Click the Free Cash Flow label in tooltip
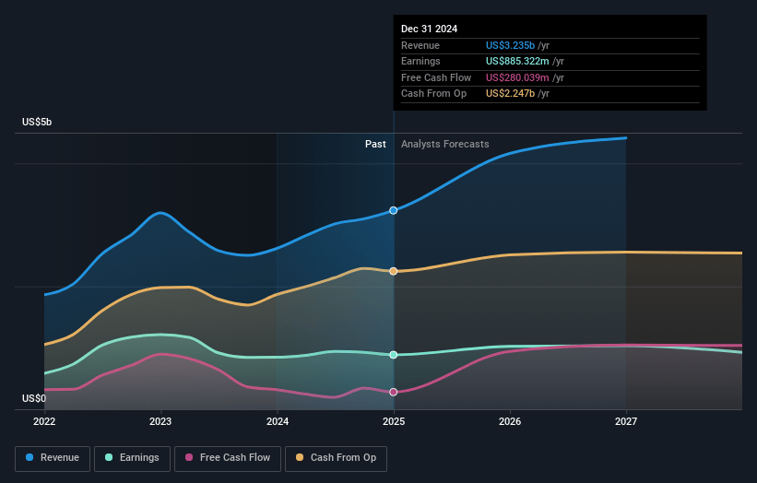Viewport: 757px width, 483px height. 436,77
